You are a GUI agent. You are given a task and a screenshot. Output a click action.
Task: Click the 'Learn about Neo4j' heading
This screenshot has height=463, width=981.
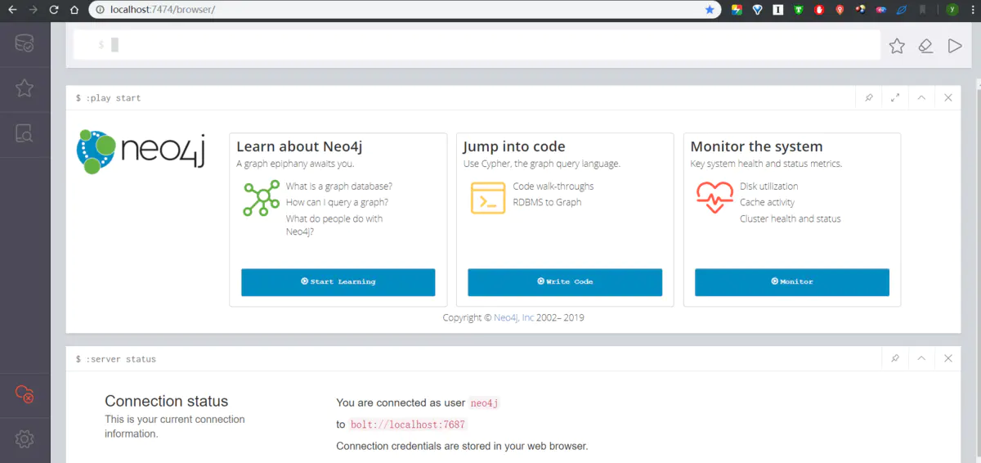(x=299, y=146)
